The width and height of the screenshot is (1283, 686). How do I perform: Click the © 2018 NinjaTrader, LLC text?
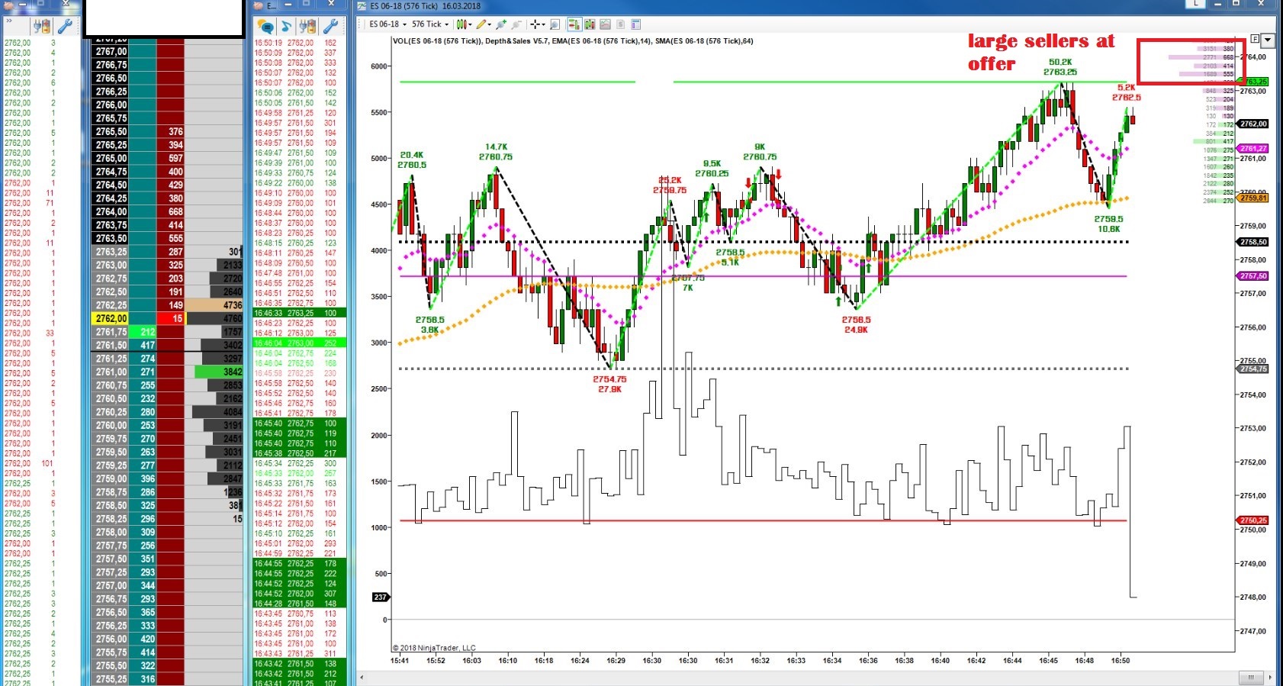point(434,648)
